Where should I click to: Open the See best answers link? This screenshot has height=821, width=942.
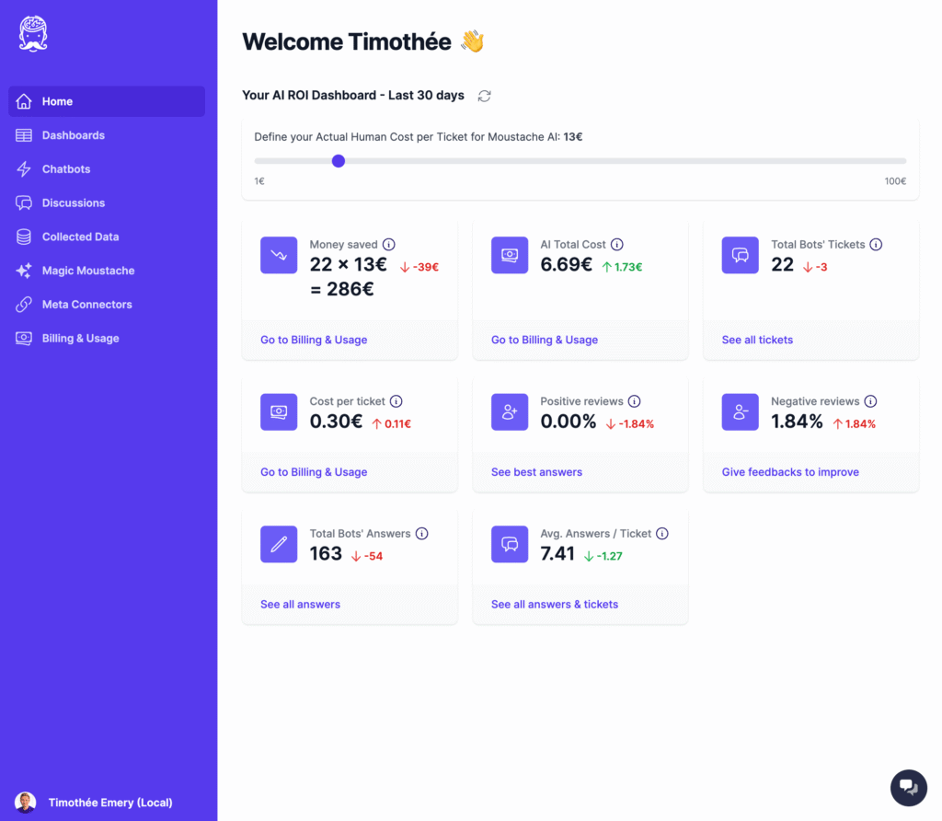[536, 472]
